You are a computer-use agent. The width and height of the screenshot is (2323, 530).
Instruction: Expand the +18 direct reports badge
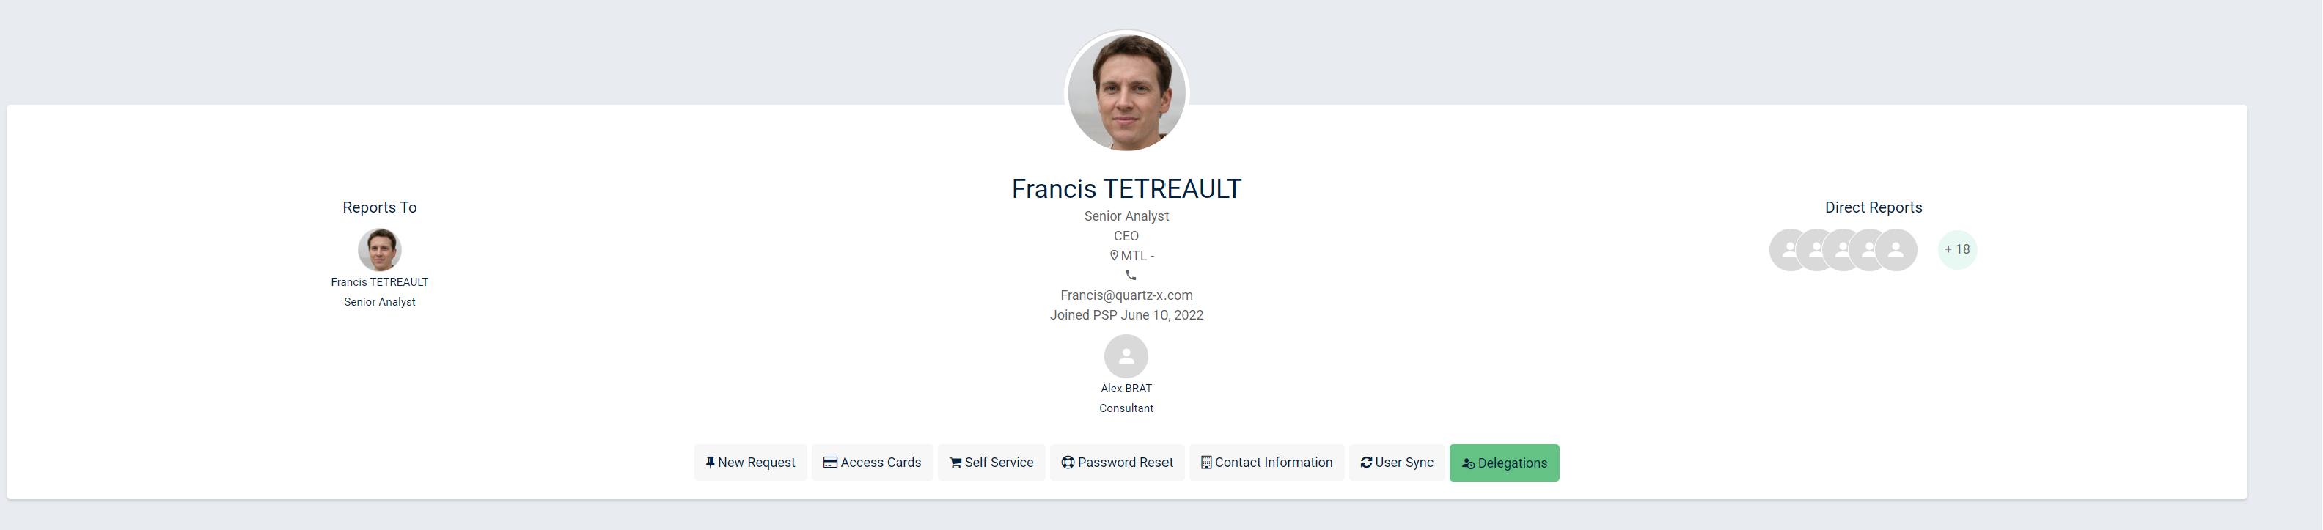point(1957,250)
